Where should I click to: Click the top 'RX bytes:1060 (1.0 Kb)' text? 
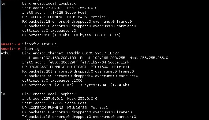pyautogui.click(x=46, y=35)
